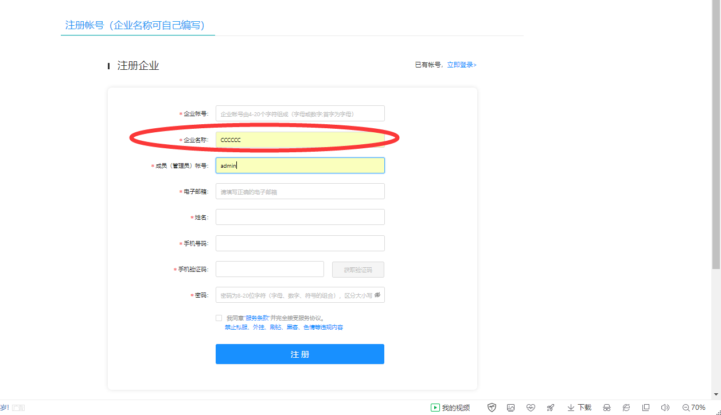Focus the 成员（管理员）帐号 field with admin
This screenshot has height=415, width=721.
[300, 165]
